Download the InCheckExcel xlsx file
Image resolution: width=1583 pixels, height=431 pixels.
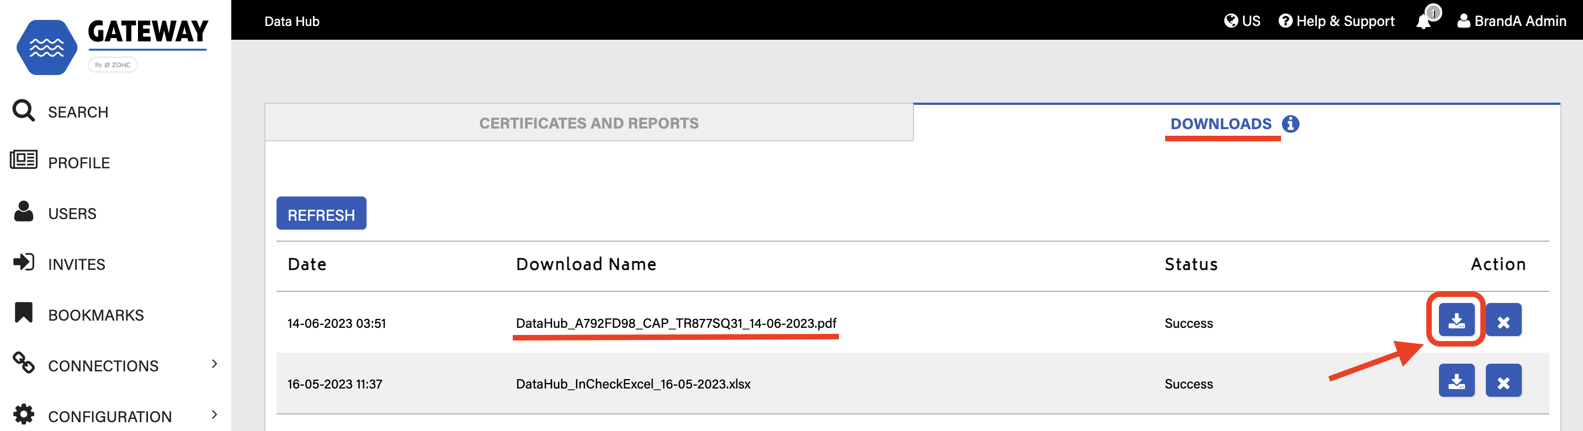click(1456, 381)
